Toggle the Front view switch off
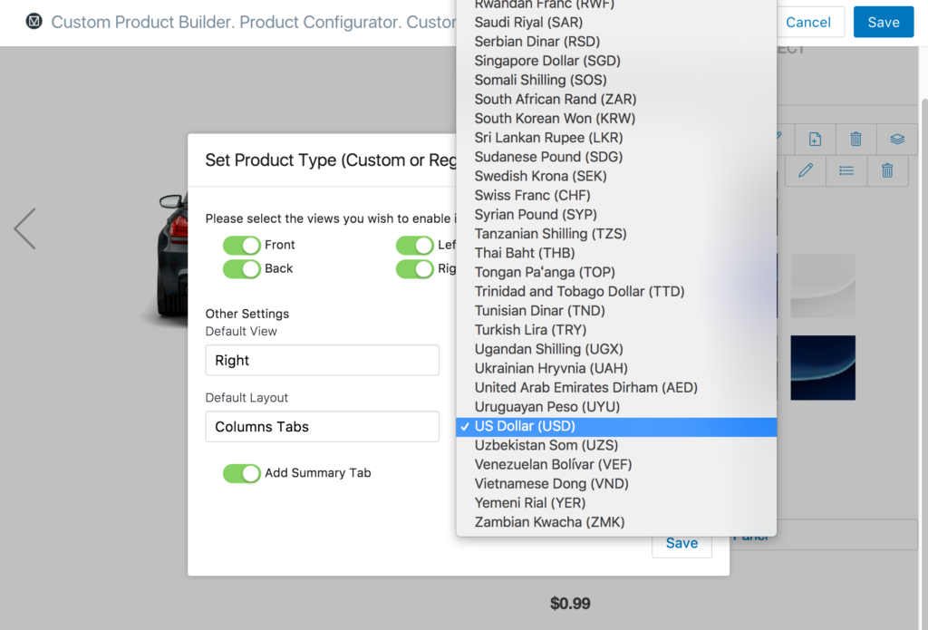The image size is (928, 630). [x=241, y=245]
